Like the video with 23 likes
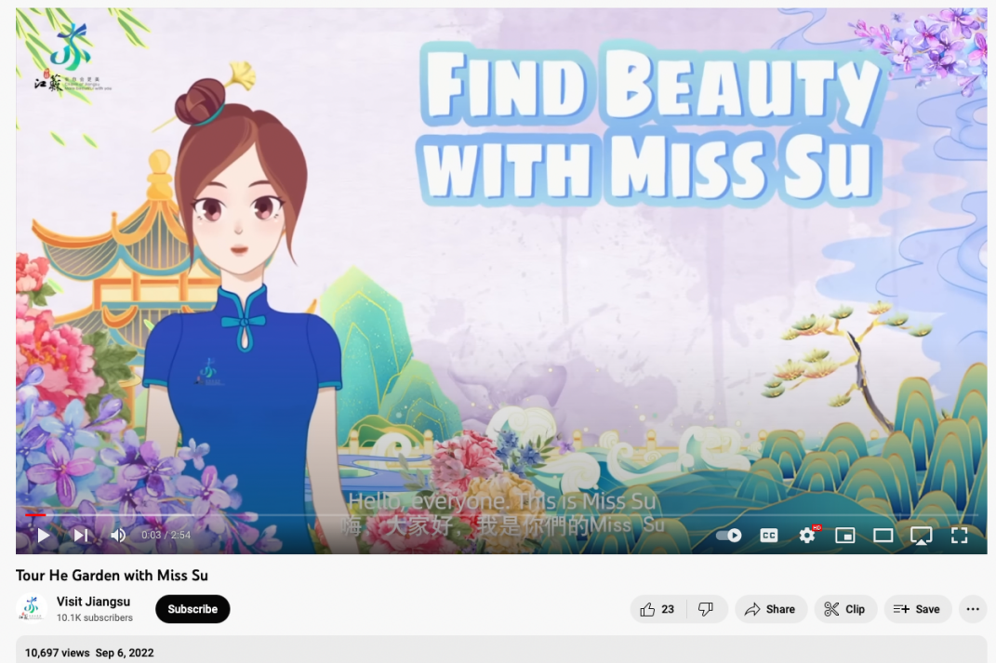 click(x=657, y=609)
